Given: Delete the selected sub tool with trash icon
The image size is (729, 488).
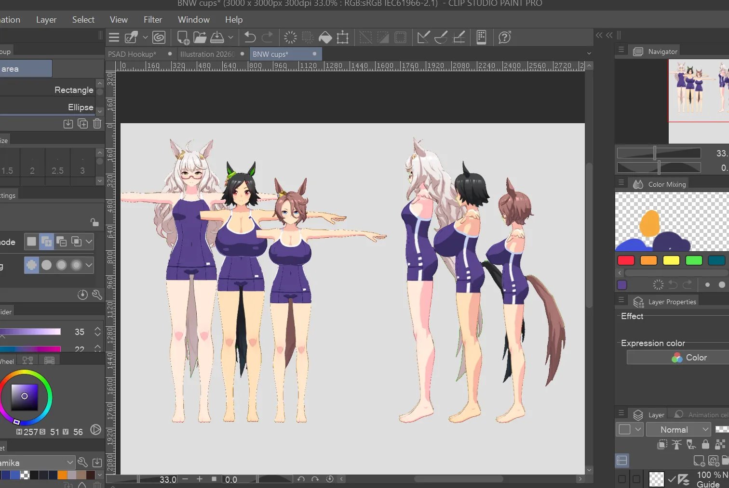Looking at the screenshot, I should click(x=97, y=124).
